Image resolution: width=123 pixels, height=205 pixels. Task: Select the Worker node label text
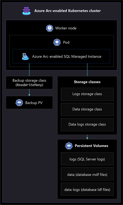point(66,28)
